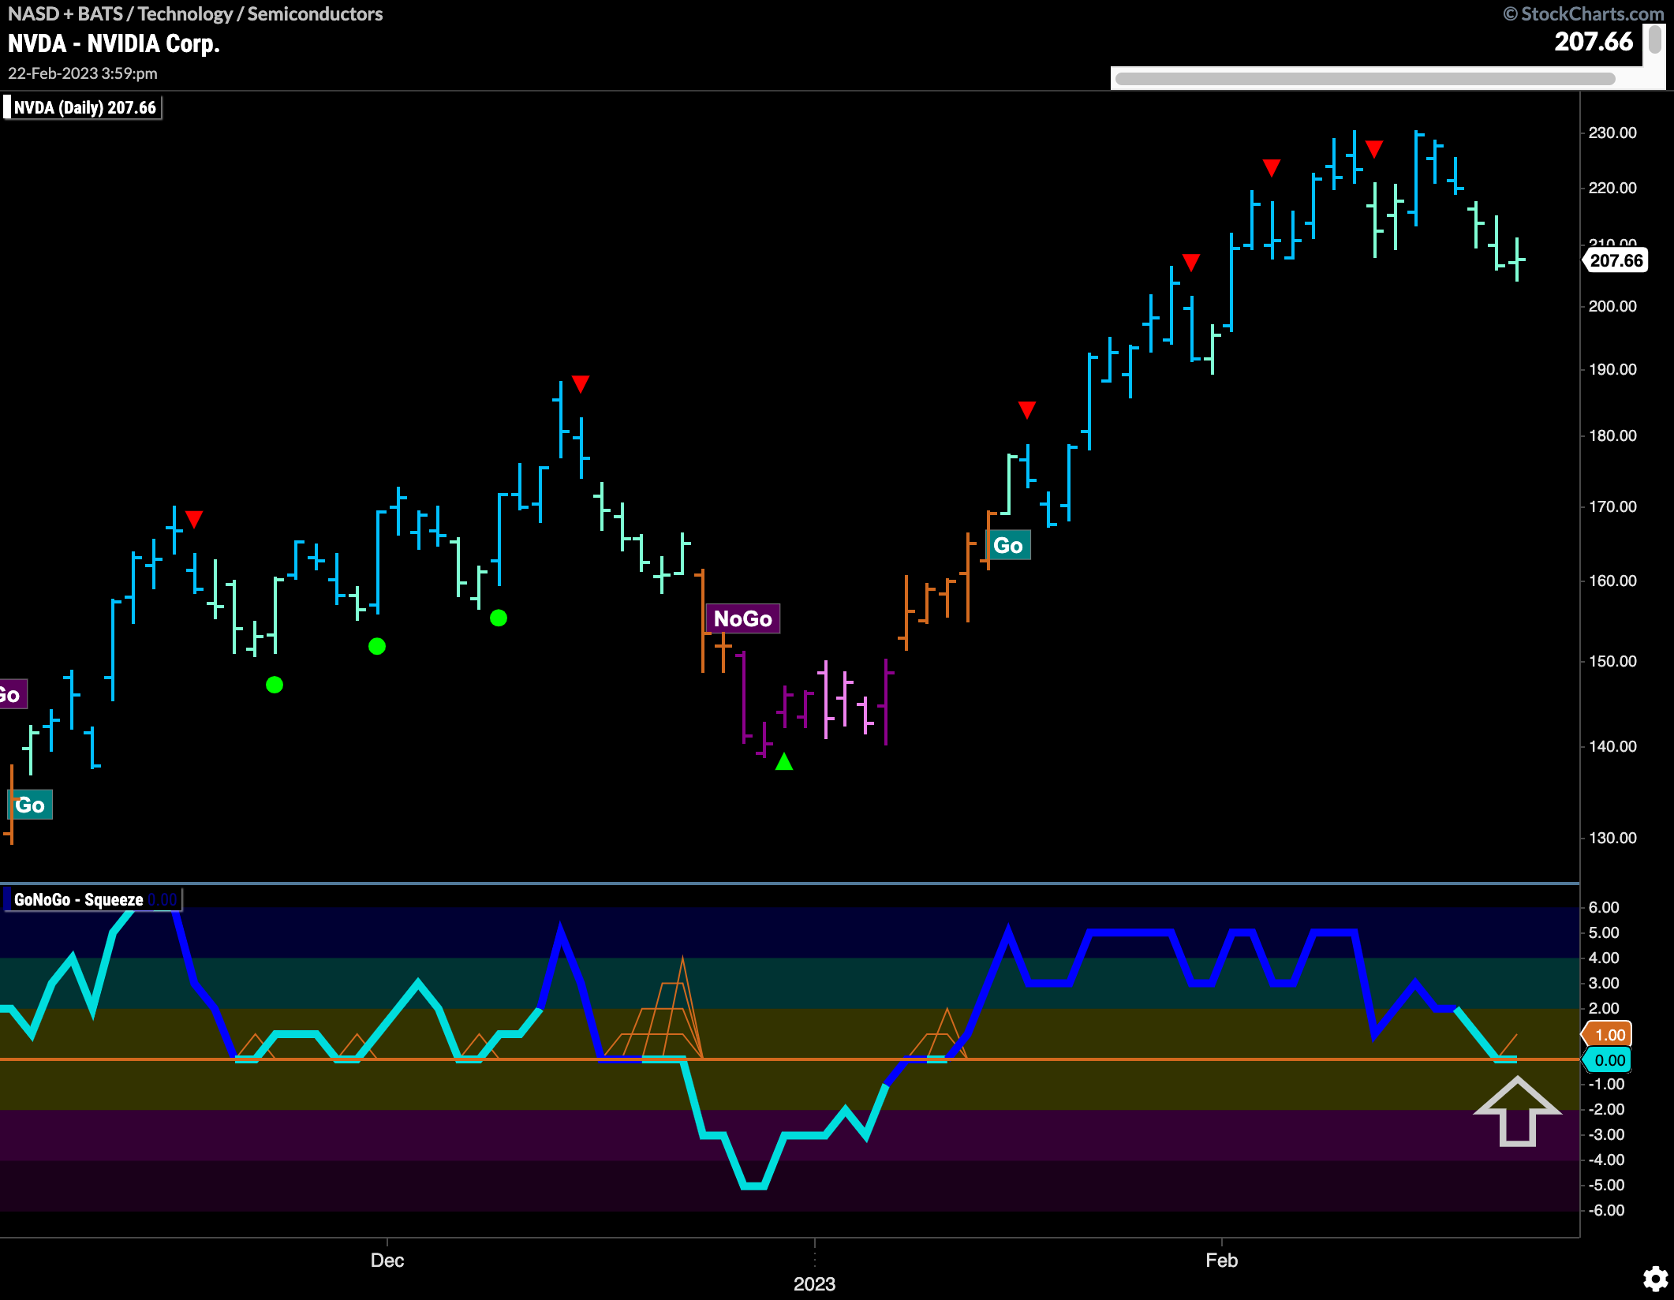Click the green circle marker near 147
The height and width of the screenshot is (1300, 1674).
[x=275, y=685]
